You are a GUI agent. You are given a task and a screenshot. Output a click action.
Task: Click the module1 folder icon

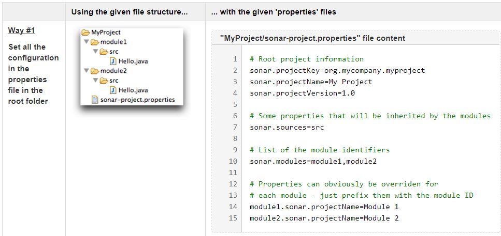tap(95, 42)
